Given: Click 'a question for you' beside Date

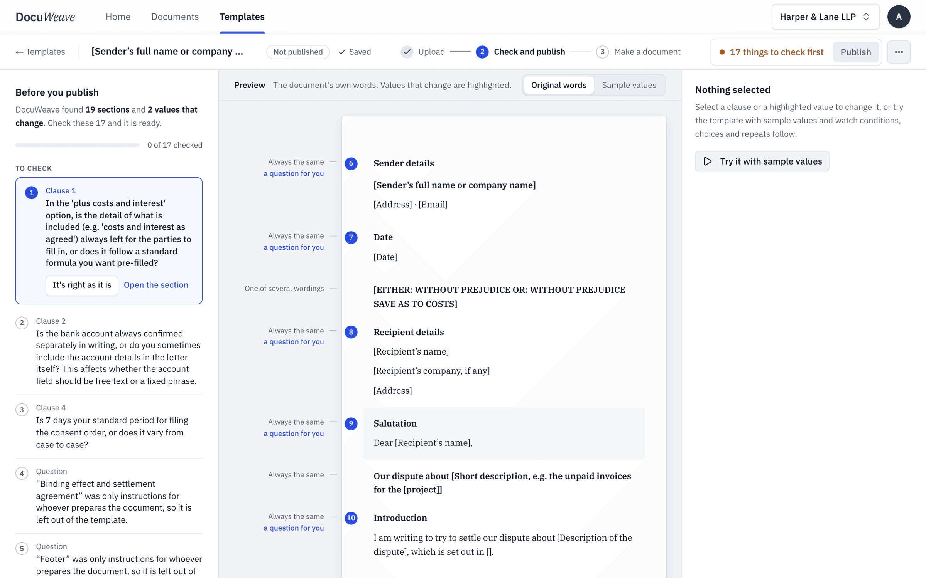Looking at the screenshot, I should [294, 247].
